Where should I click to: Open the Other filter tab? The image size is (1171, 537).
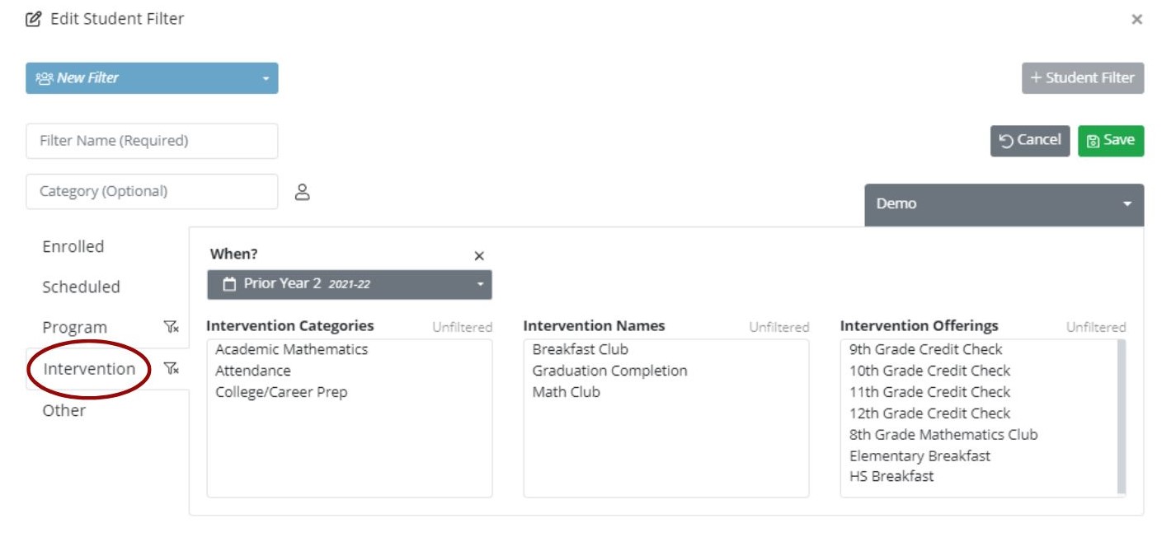pyautogui.click(x=64, y=410)
